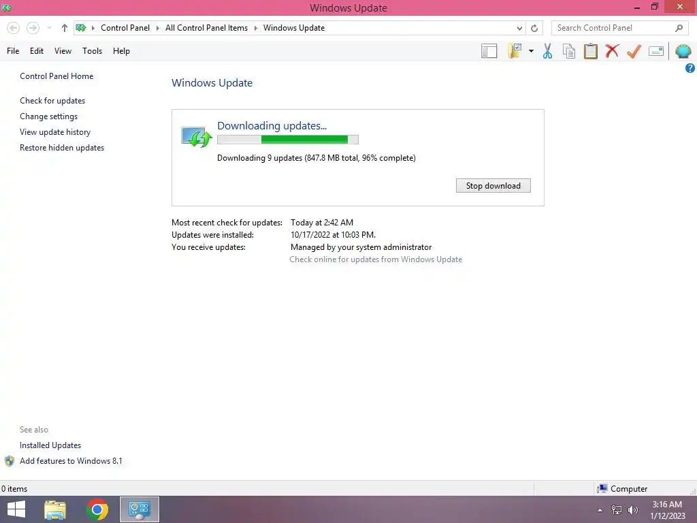The width and height of the screenshot is (697, 523).
Task: Click the Paste clipboard icon
Action: (x=590, y=51)
